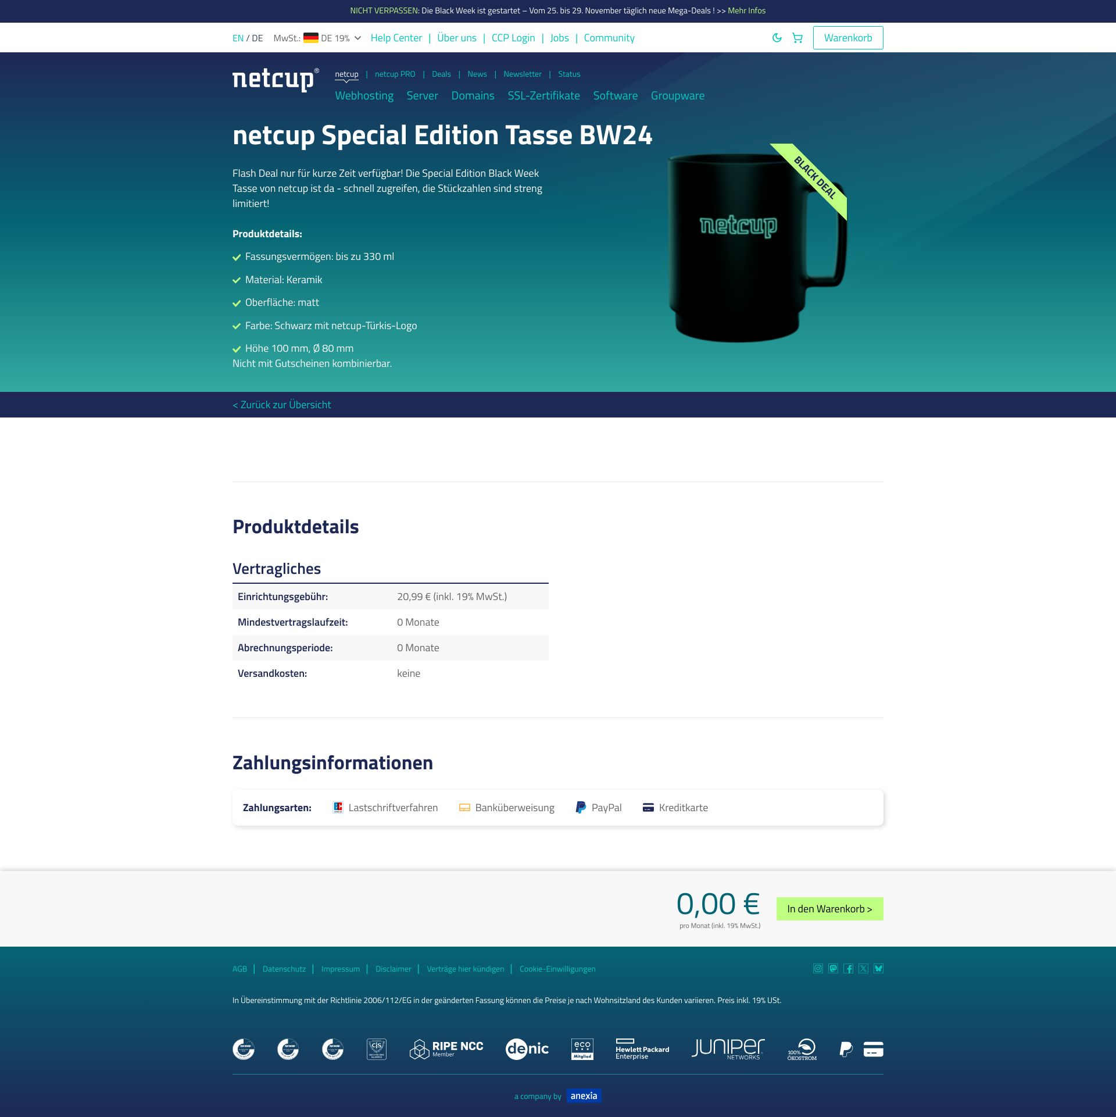
Task: Switch language to EN
Action: (238, 38)
